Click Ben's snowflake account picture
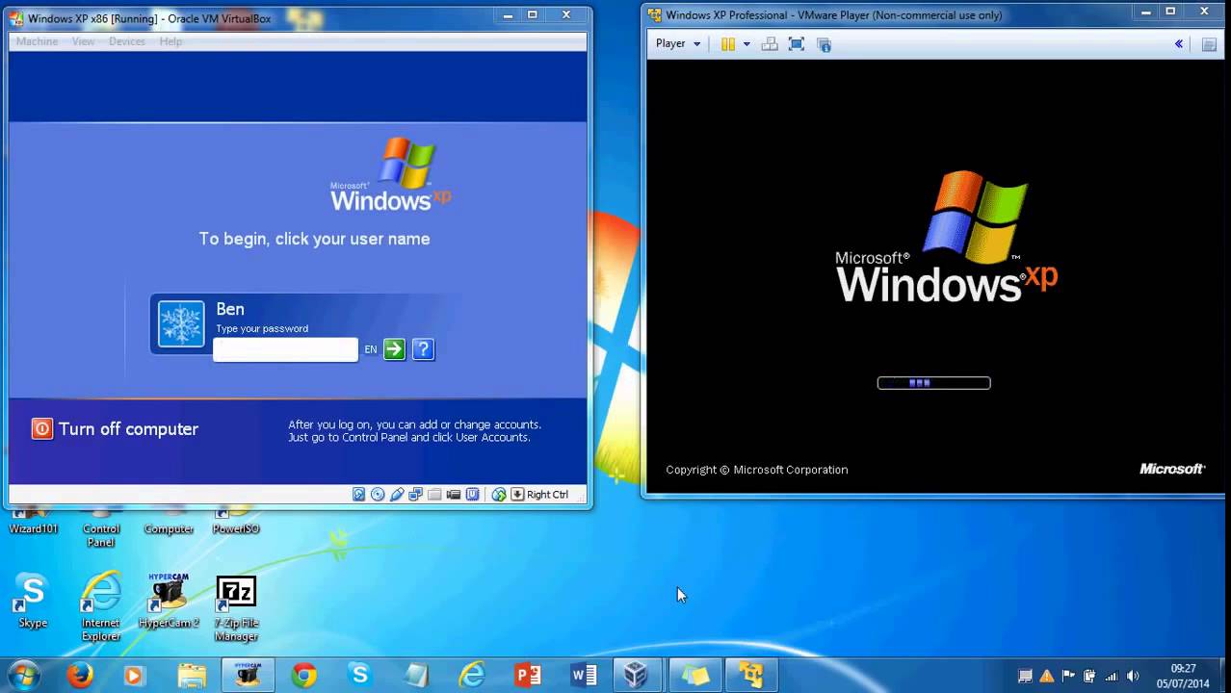This screenshot has width=1231, height=693. pos(181,324)
